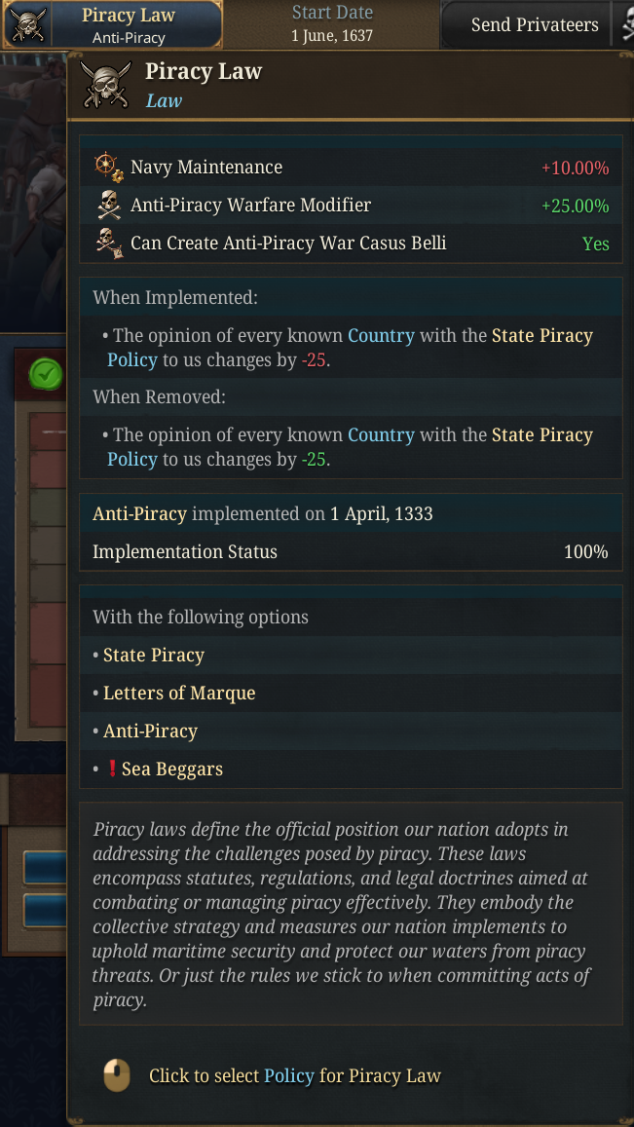Click the Piracy Law skull icon in top bar
Image resolution: width=634 pixels, height=1127 pixels.
27,25
